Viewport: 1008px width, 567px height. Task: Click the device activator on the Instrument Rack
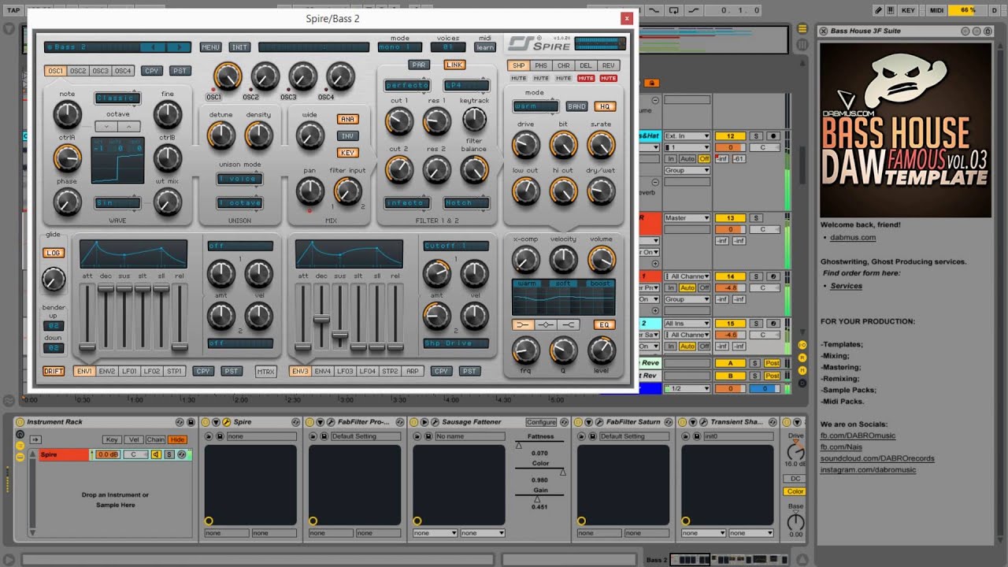coord(20,422)
